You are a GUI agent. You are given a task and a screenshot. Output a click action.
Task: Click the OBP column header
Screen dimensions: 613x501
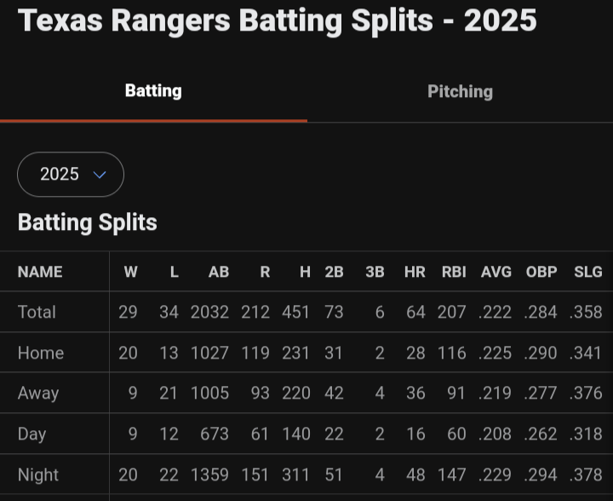point(541,272)
